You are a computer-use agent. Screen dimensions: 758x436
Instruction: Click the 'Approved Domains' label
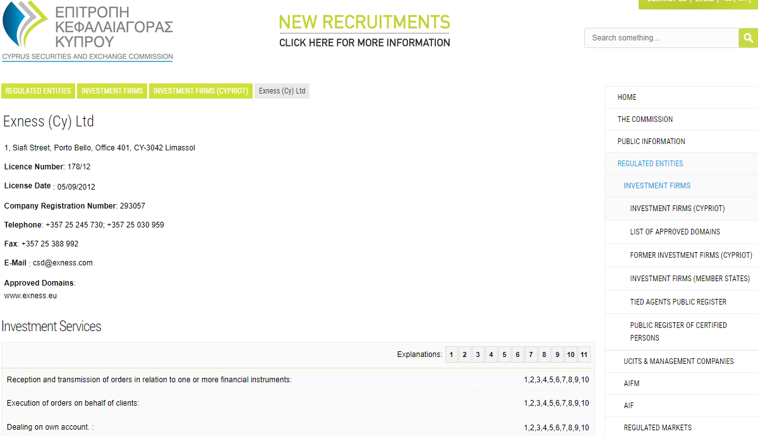click(x=39, y=283)
